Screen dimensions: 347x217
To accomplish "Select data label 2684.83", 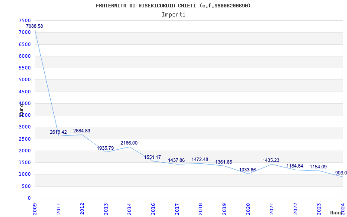I will click(82, 131).
